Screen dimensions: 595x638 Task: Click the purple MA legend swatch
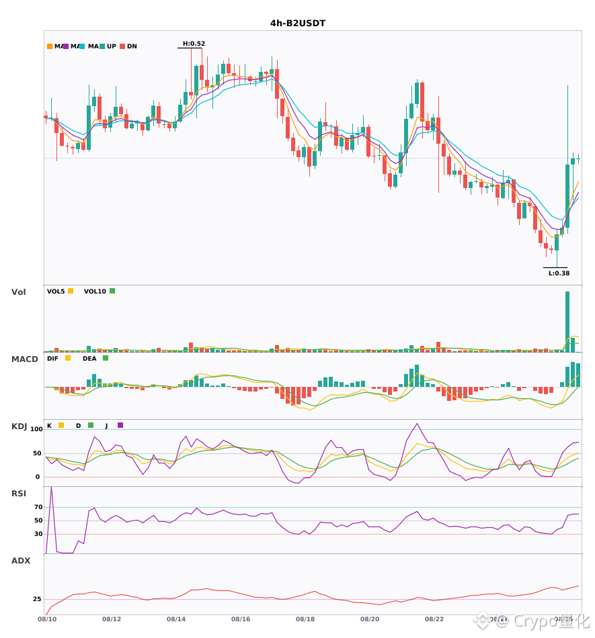point(66,46)
